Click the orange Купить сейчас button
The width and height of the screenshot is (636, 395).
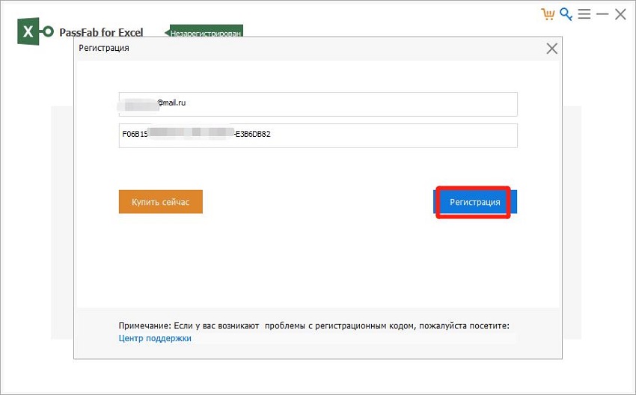161,201
